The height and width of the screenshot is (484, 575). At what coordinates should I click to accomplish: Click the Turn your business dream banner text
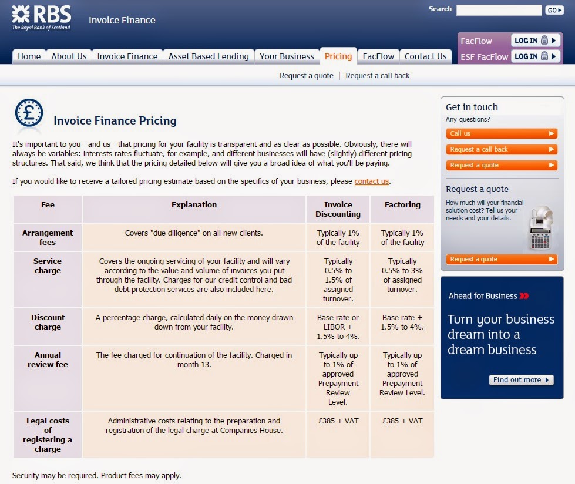501,334
